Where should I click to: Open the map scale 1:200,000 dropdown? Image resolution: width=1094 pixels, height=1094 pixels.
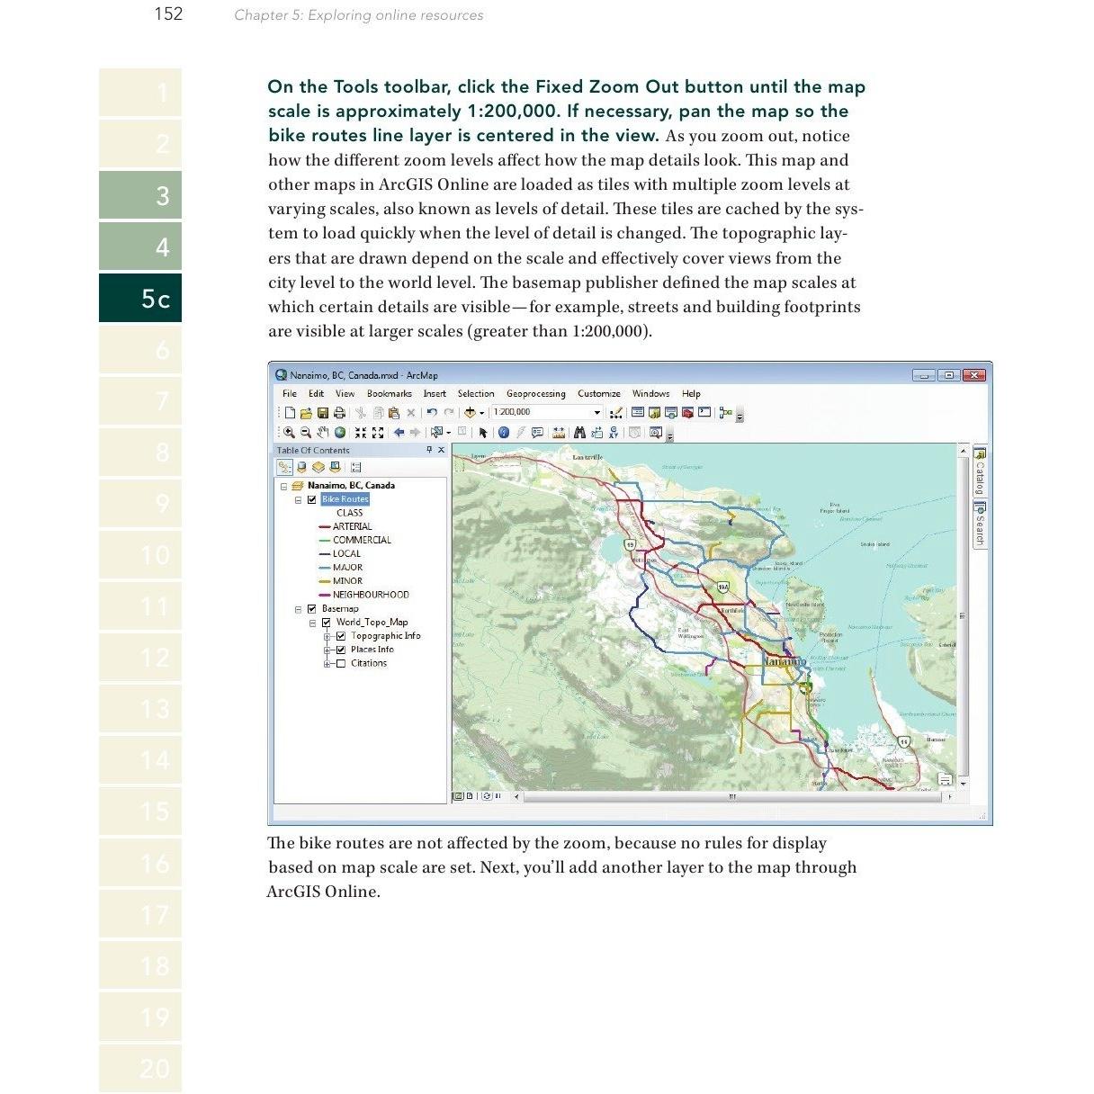pyautogui.click(x=597, y=413)
